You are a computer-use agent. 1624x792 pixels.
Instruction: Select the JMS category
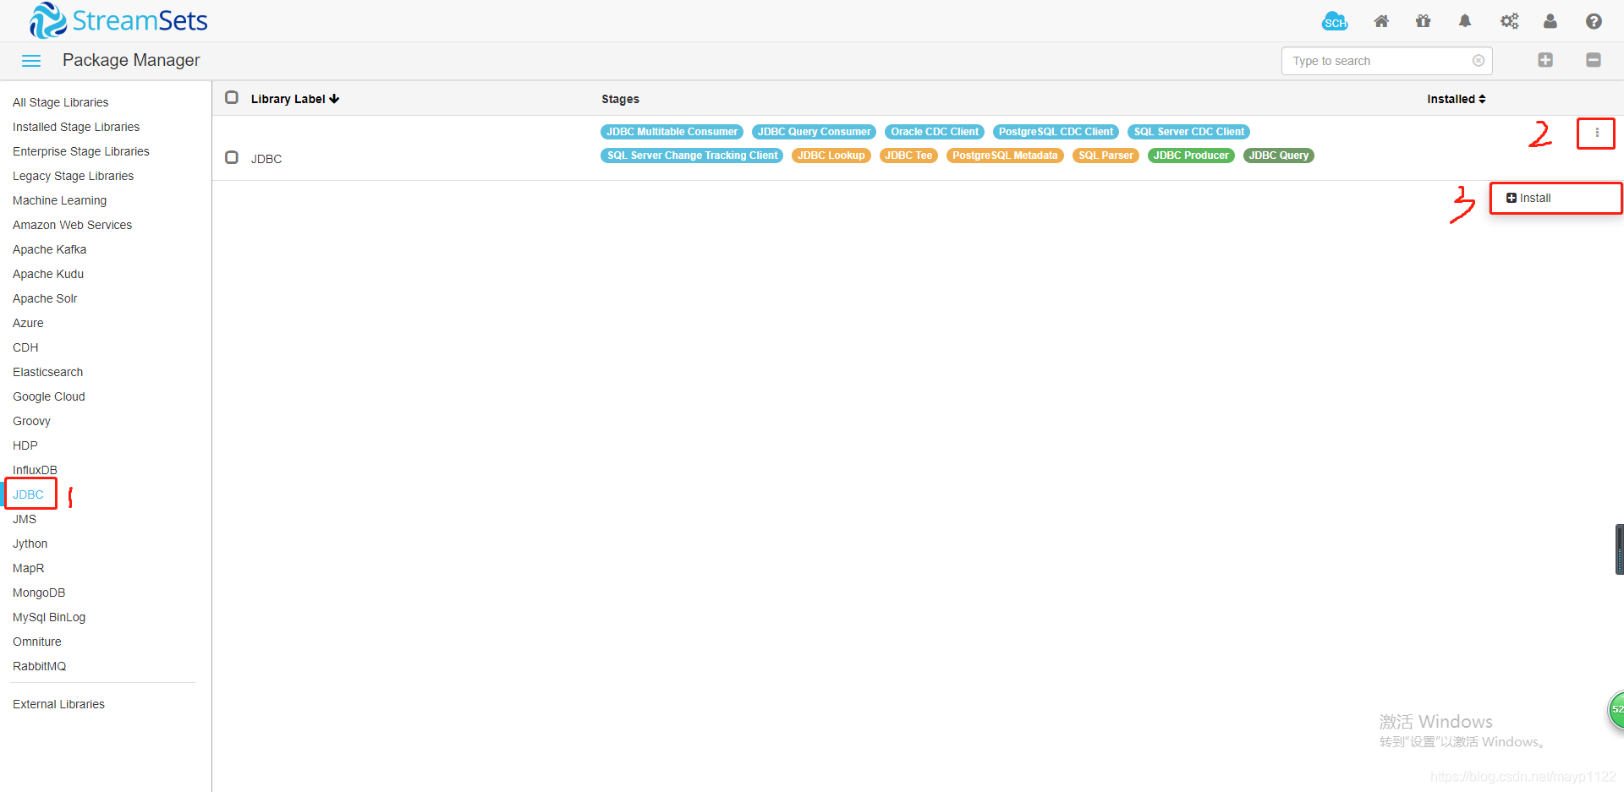pyautogui.click(x=25, y=519)
